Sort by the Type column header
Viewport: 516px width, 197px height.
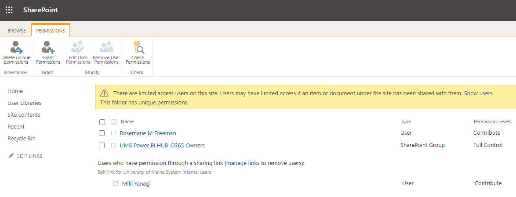pos(406,122)
